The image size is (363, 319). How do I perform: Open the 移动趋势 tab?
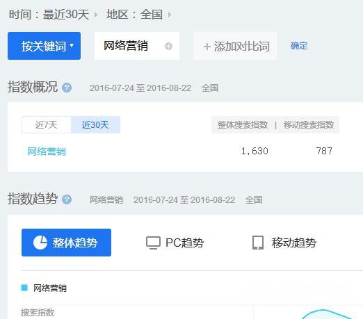tap(284, 243)
